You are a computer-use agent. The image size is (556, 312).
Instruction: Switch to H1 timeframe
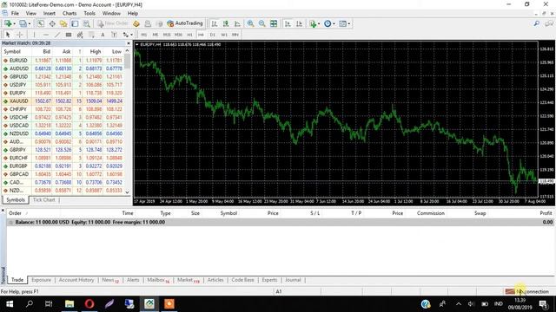pos(189,35)
